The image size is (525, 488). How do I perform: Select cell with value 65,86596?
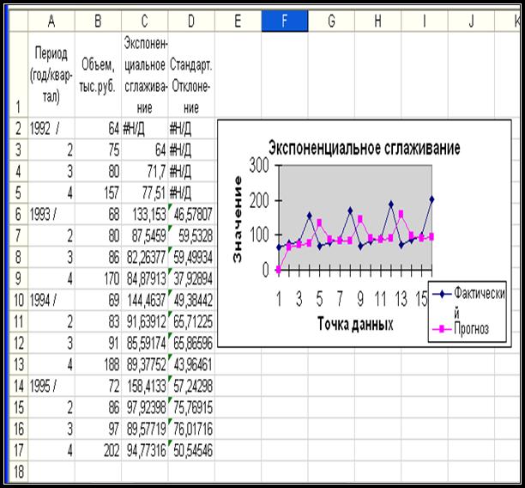click(191, 343)
